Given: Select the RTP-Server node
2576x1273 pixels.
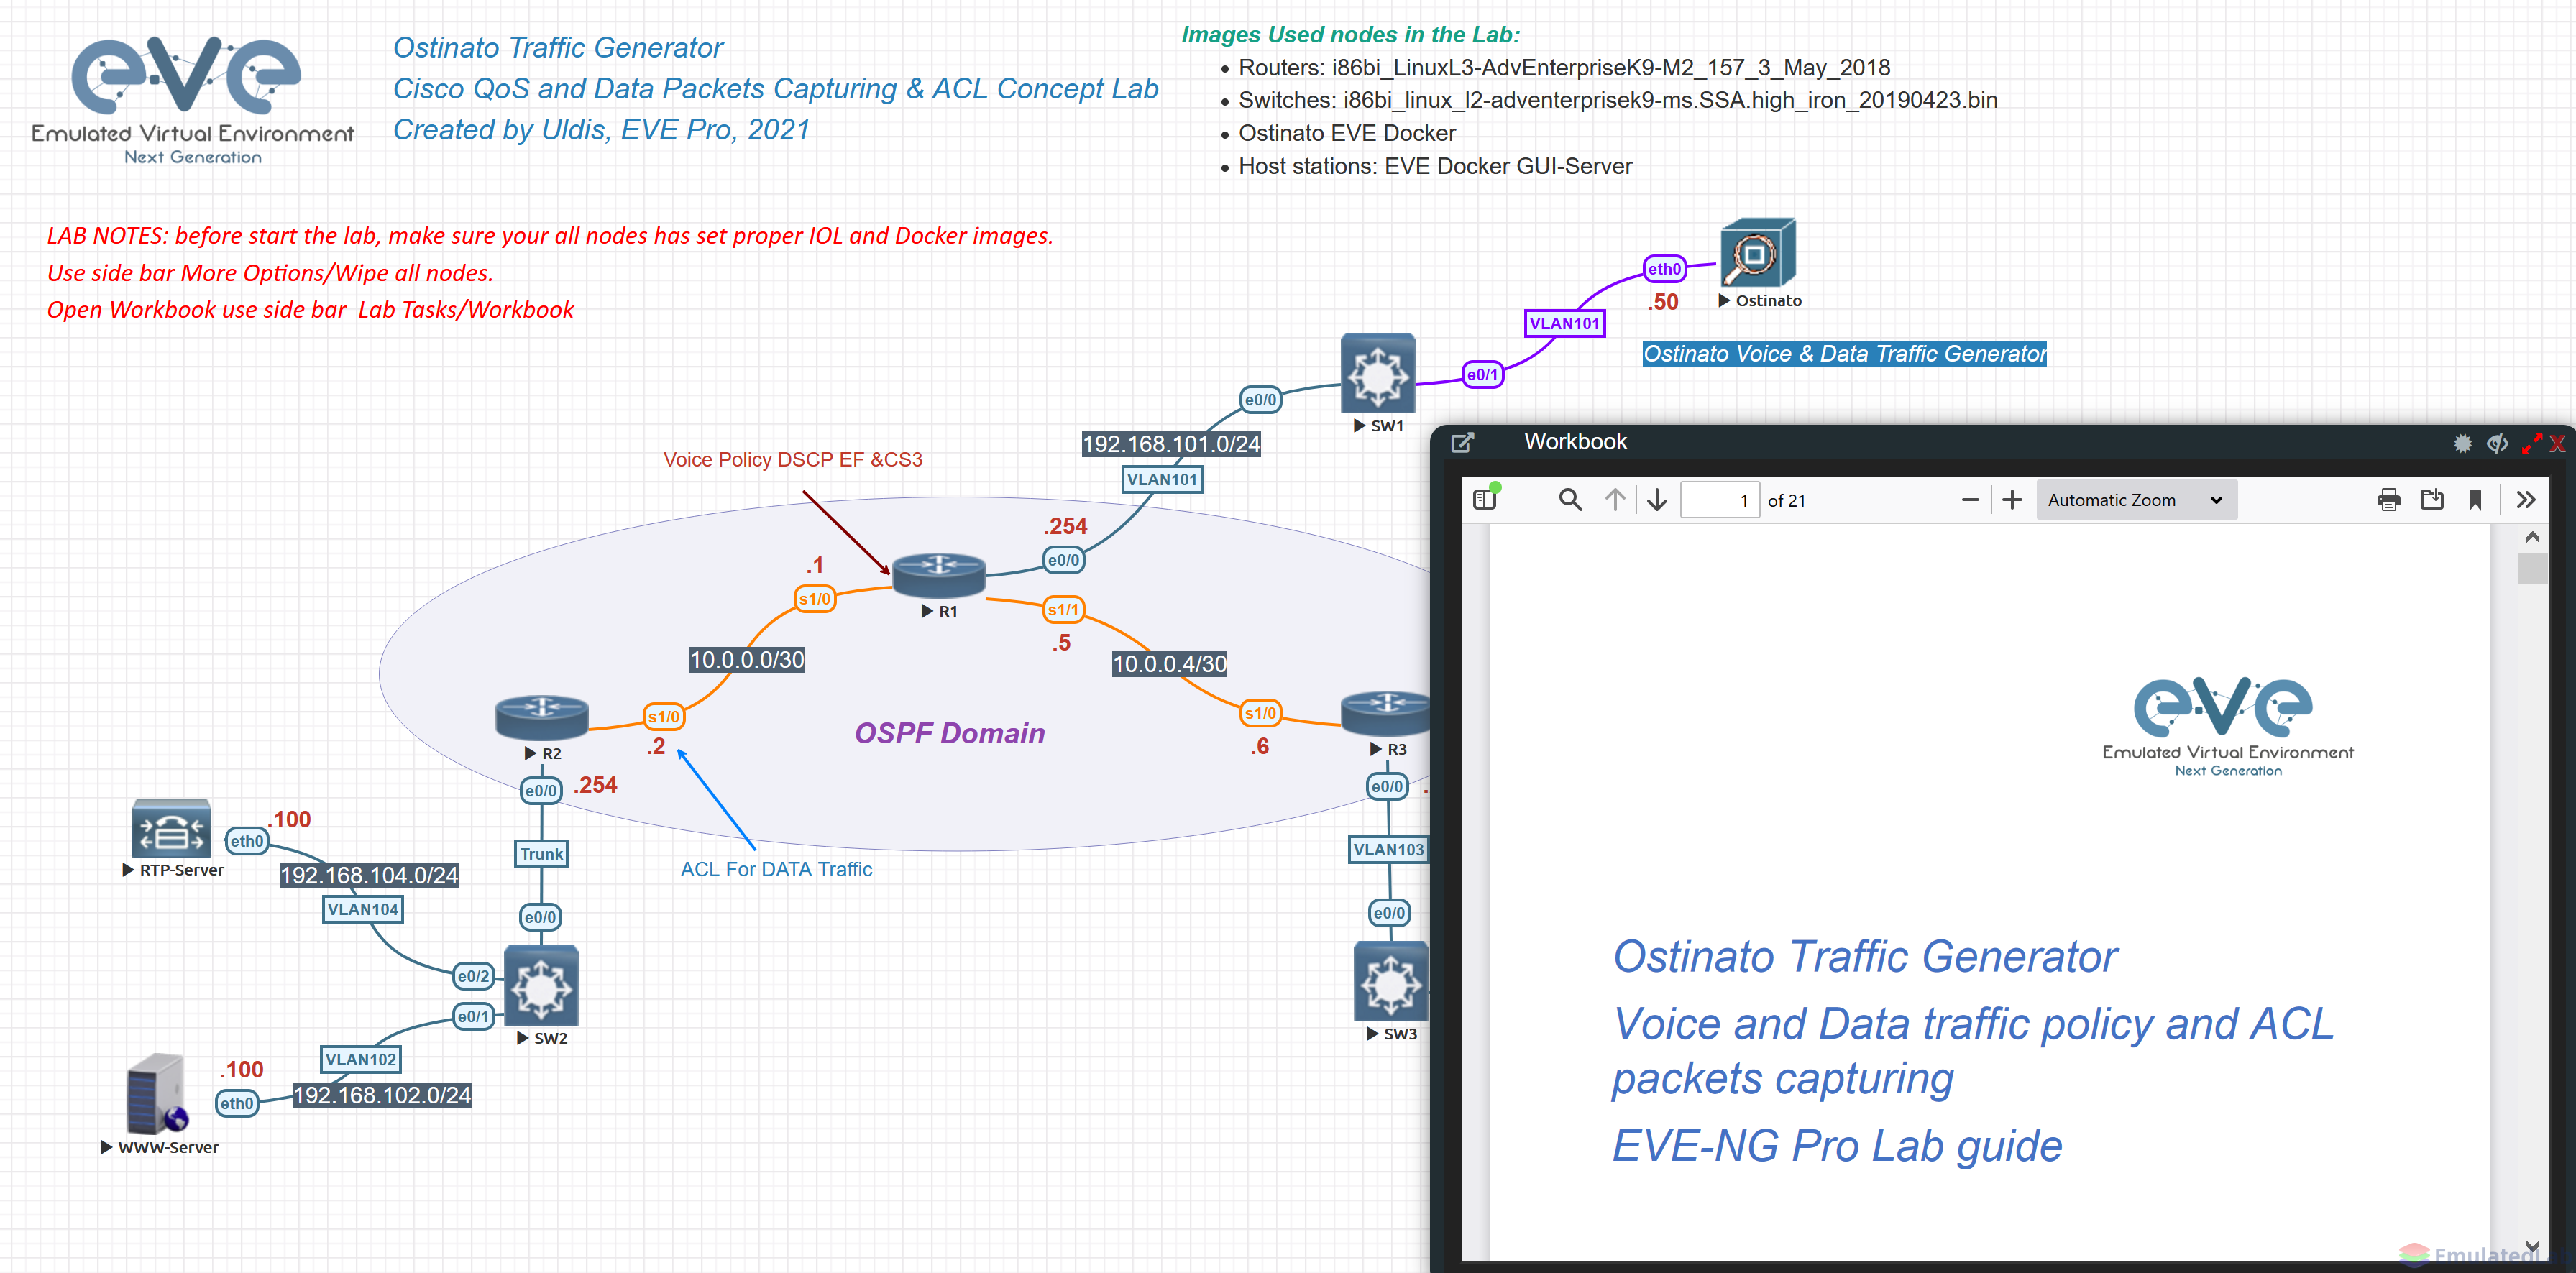Looking at the screenshot, I should 171,827.
